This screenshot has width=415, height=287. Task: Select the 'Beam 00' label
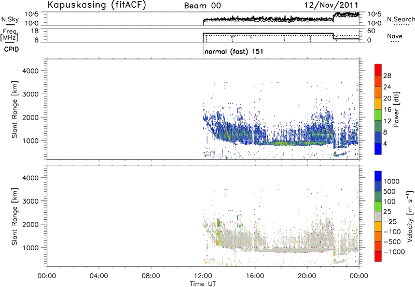202,6
